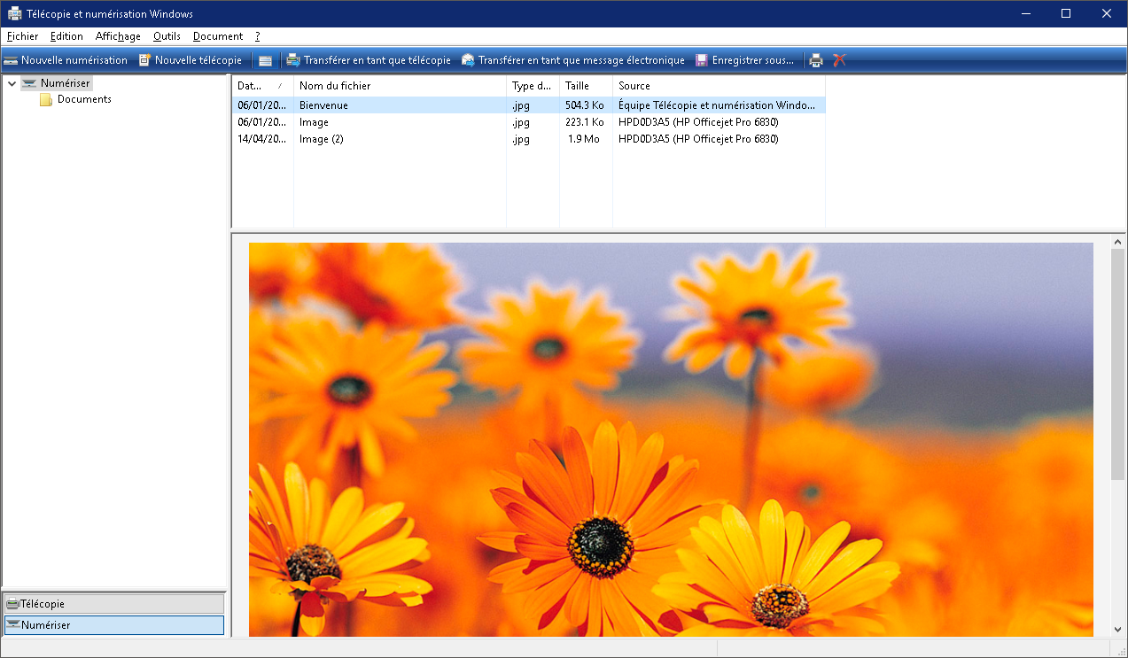This screenshot has height=658, width=1128.
Task: Select Numériser in the folder tree
Action: coord(57,83)
